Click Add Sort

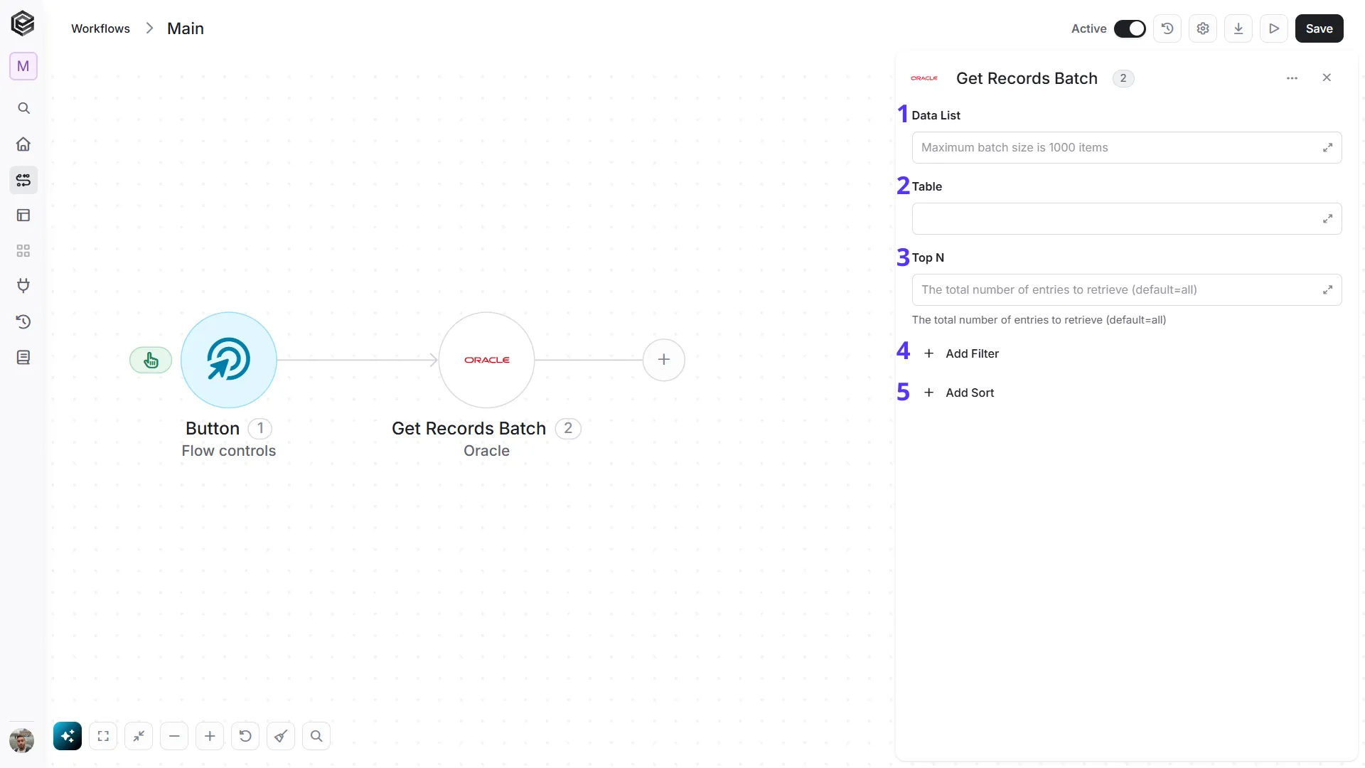coord(958,393)
